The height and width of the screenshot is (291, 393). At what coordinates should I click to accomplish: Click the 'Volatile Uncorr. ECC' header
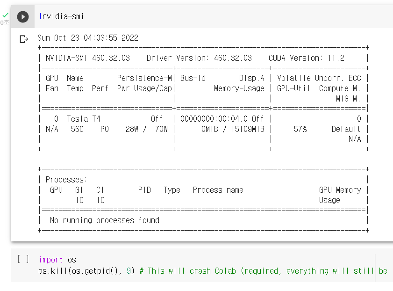pyautogui.click(x=319, y=78)
